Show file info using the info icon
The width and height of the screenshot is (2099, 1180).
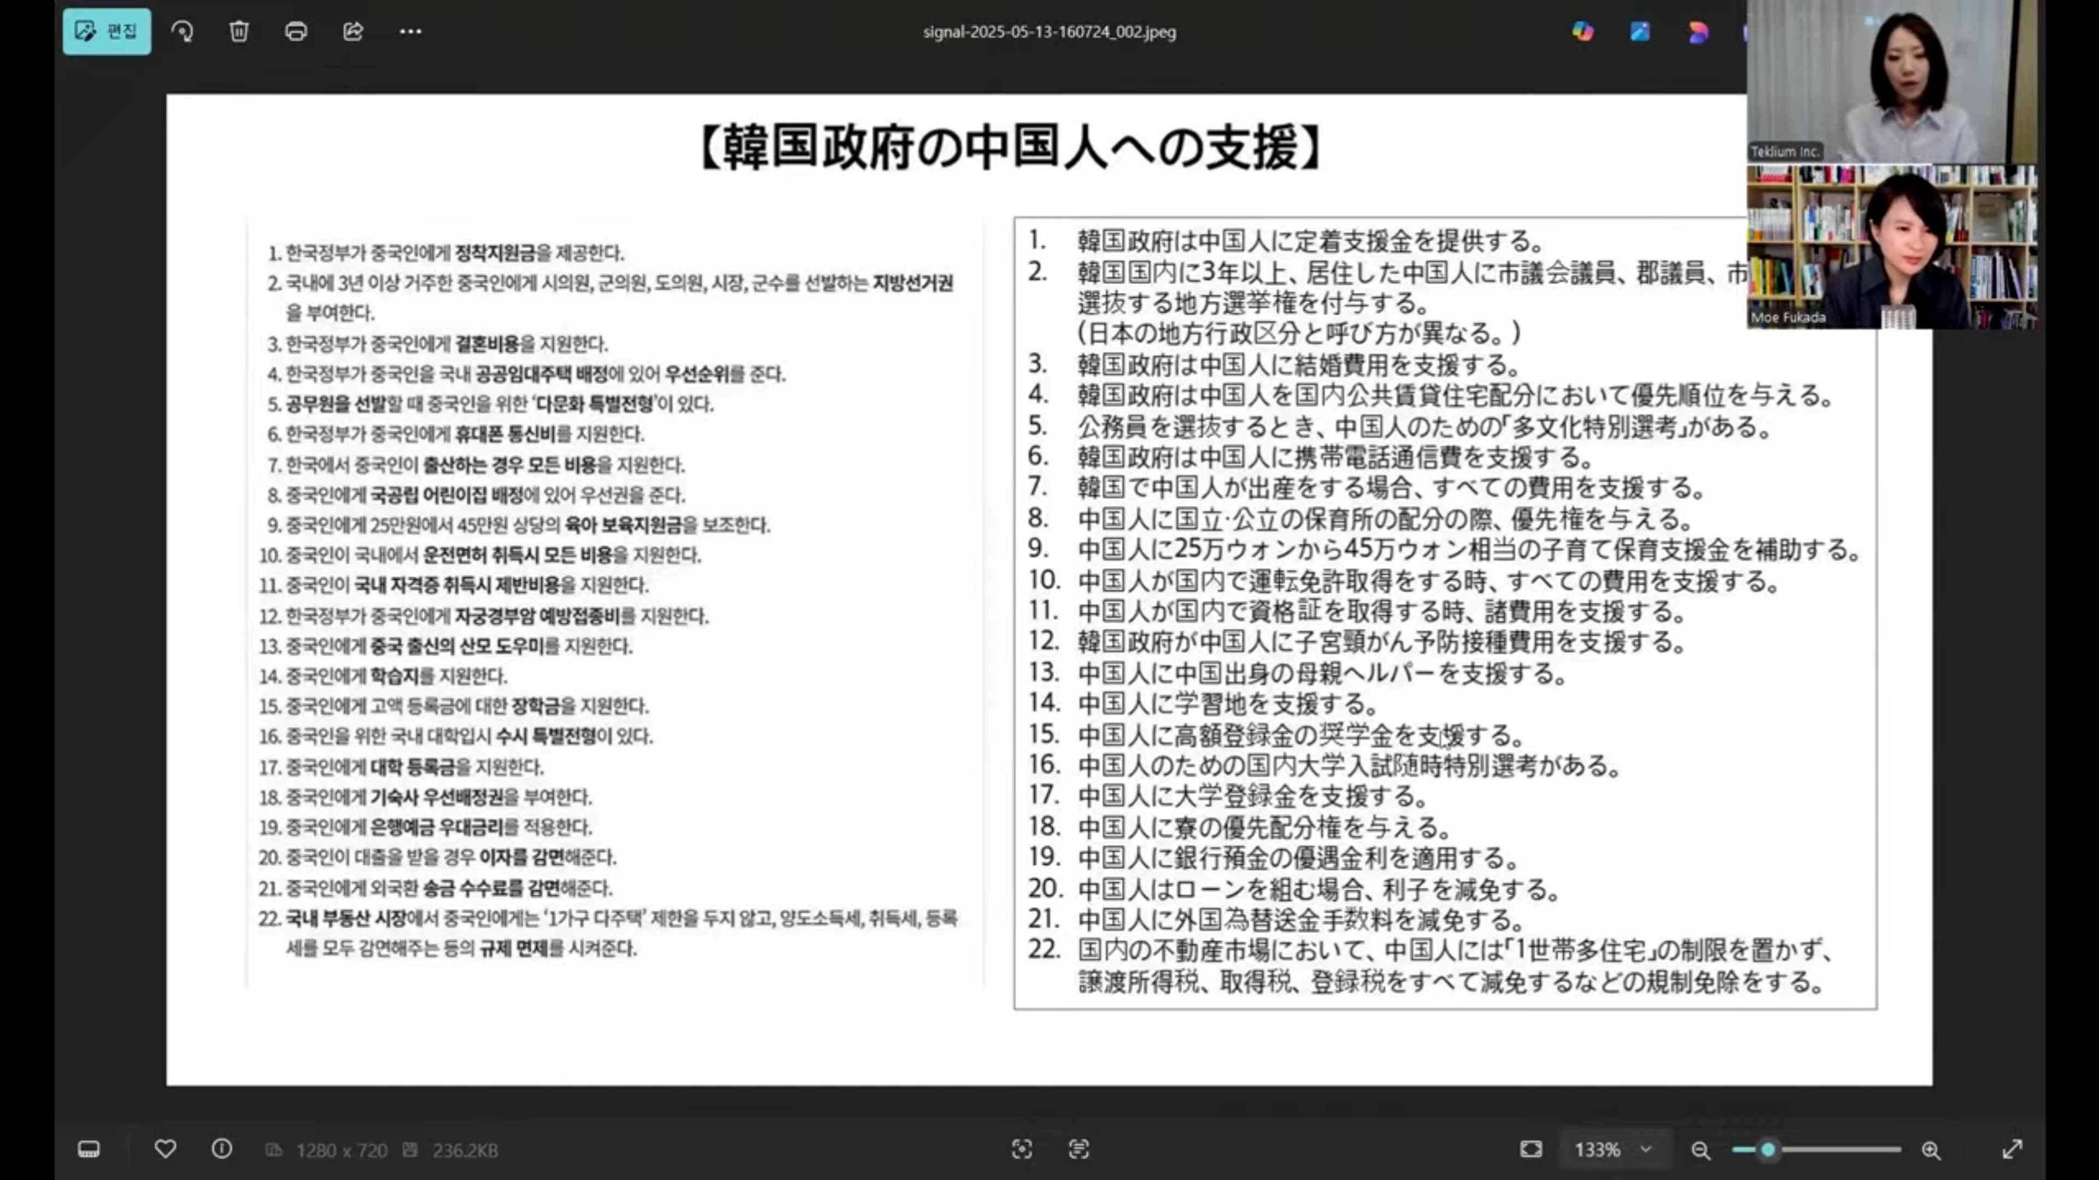coord(221,1149)
